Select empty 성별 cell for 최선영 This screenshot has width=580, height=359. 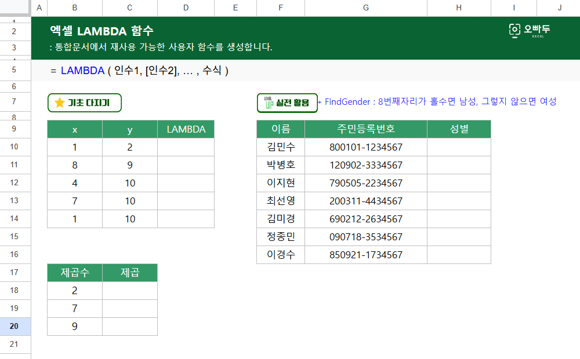tap(459, 201)
